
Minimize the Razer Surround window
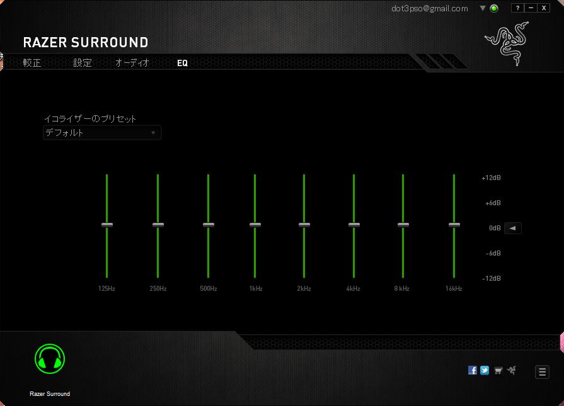531,8
